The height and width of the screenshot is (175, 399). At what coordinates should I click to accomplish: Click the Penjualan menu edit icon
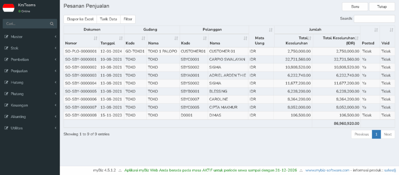click(7, 71)
